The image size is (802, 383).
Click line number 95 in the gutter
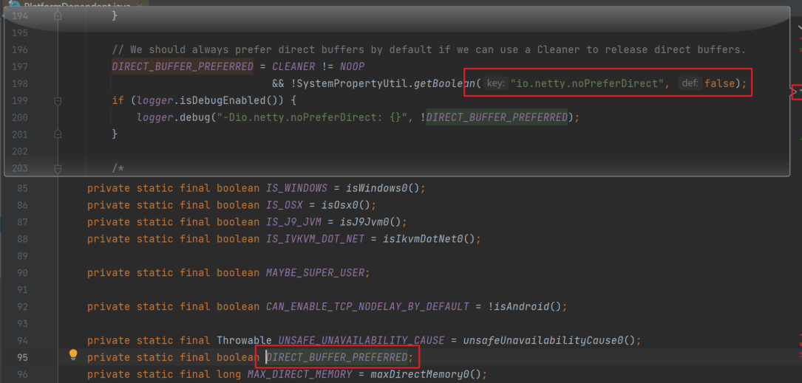tap(41, 357)
